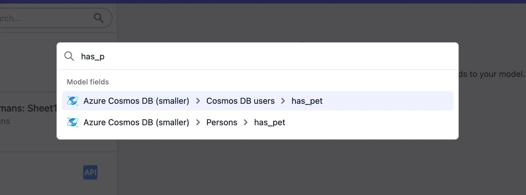Image resolution: width=526 pixels, height=195 pixels.
Task: Click the chevron right after Cosmos DB users
Action: coord(283,101)
